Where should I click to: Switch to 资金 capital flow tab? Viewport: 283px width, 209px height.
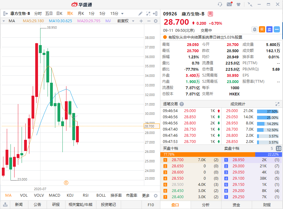[236, 205]
